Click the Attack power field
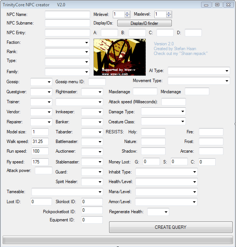 pos(43,170)
